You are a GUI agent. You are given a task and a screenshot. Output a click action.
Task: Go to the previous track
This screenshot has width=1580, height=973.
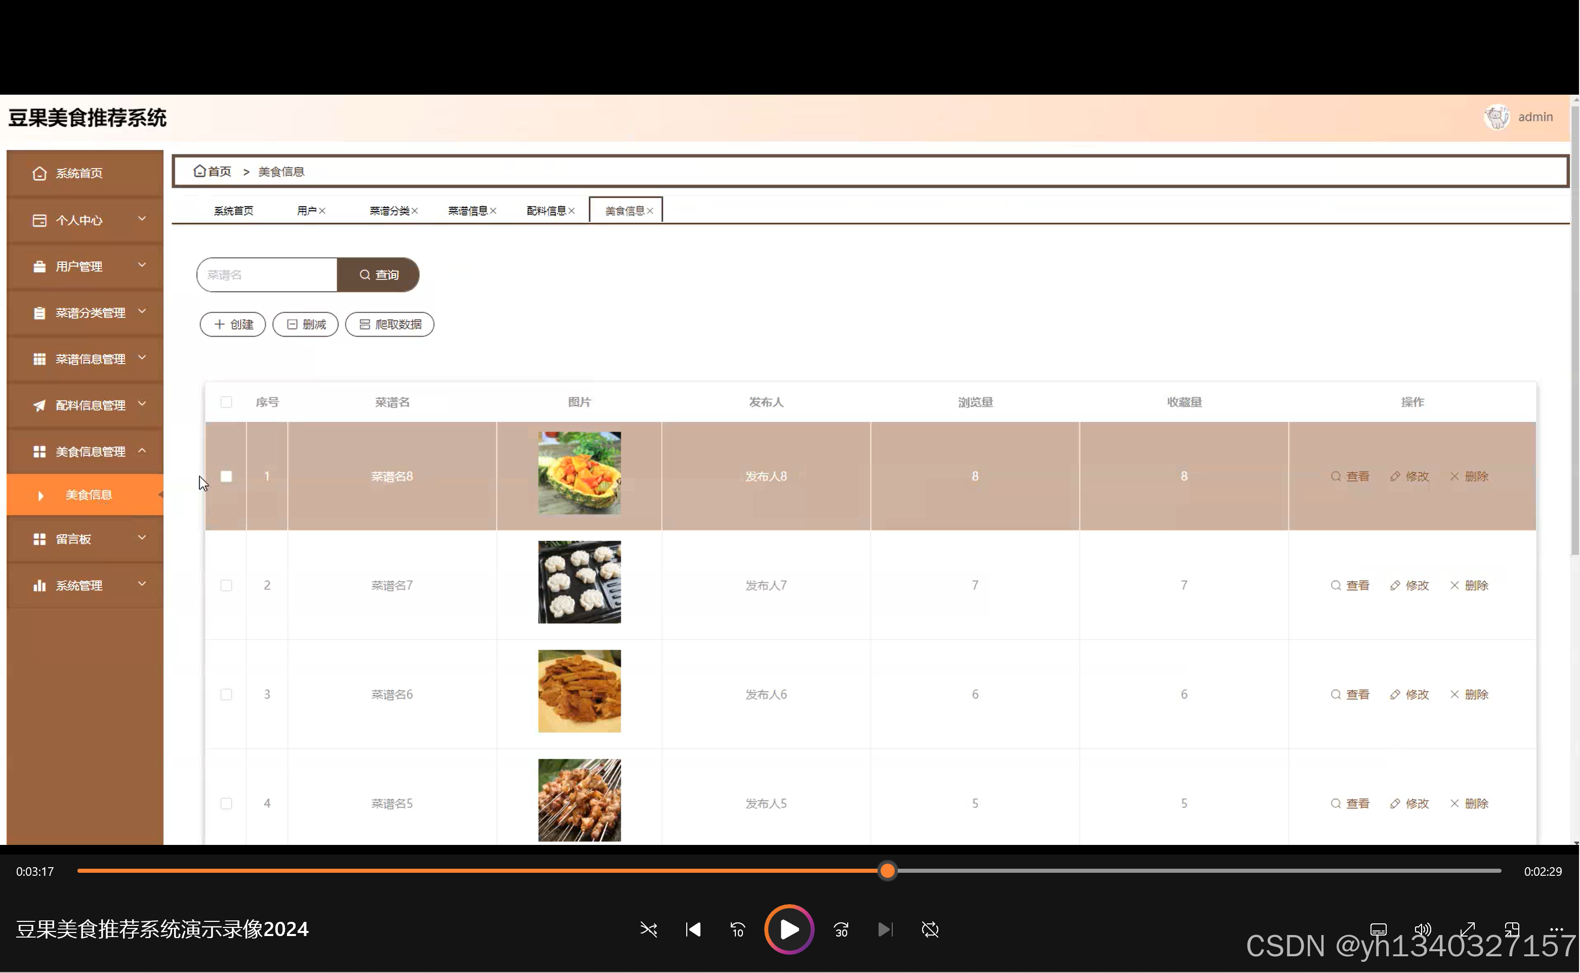(x=693, y=929)
